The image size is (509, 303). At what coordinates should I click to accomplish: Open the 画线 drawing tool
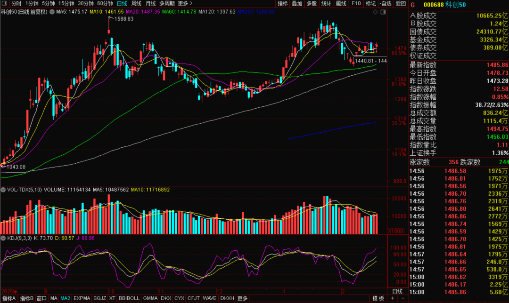pos(341,3)
